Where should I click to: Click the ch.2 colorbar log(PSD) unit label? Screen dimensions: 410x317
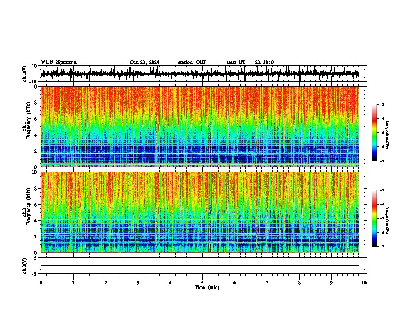tap(388, 221)
